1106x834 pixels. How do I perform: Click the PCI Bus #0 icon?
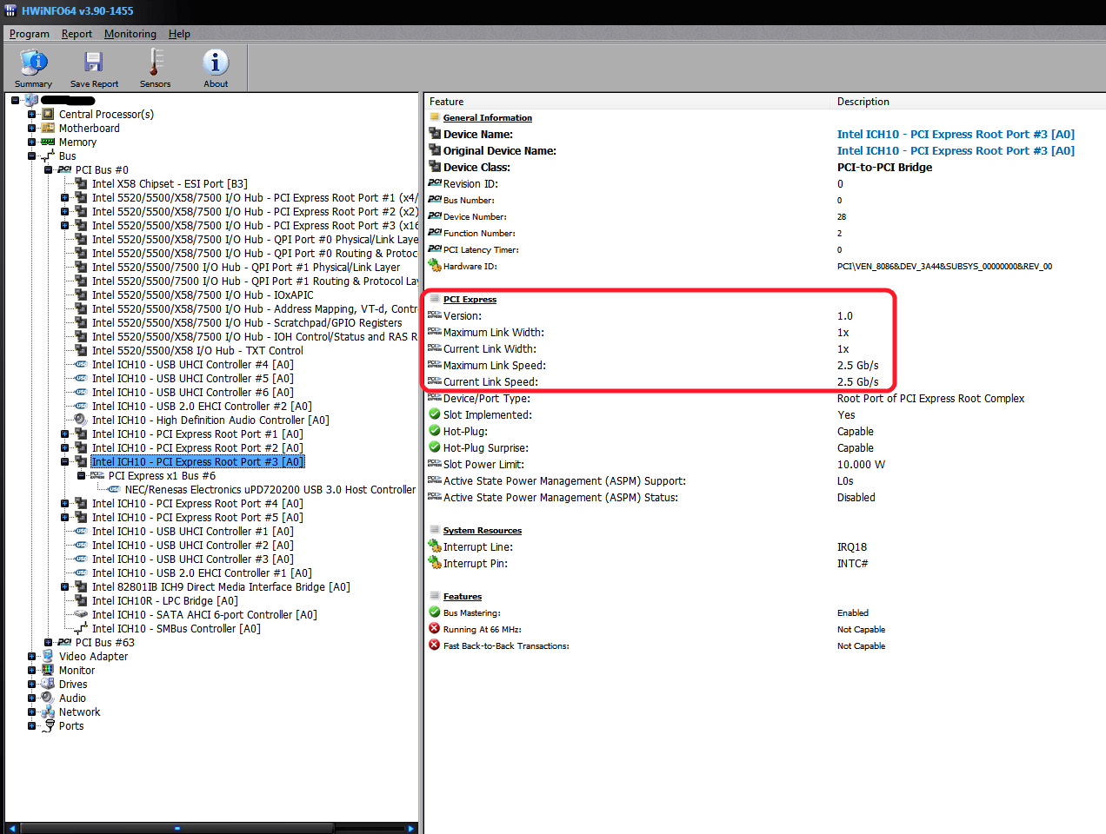pyautogui.click(x=64, y=169)
